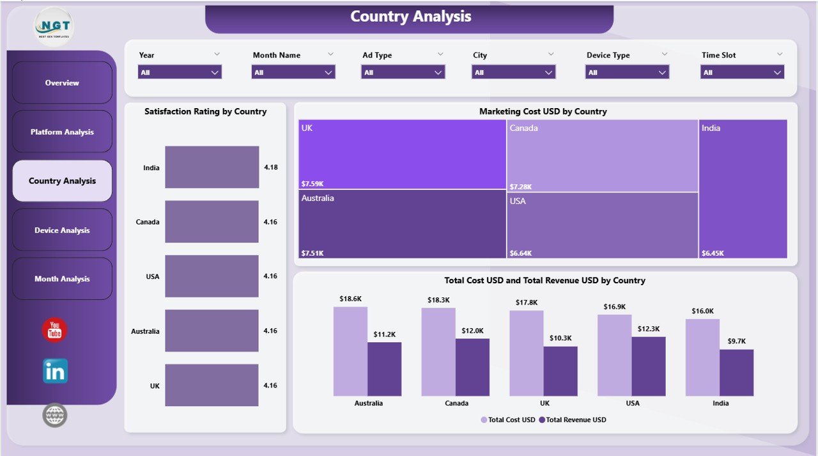Switch to the Overview page
Viewport: 818px width, 456px height.
click(x=62, y=83)
